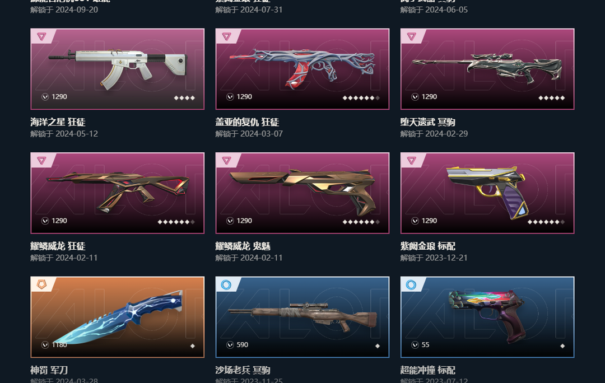Viewport: 605px width, 383px height.
Task: Open the 盖亚的复仇 狂徒 skin image
Action: [x=302, y=69]
